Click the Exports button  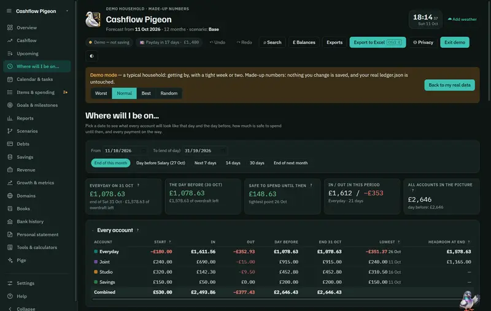coord(334,42)
